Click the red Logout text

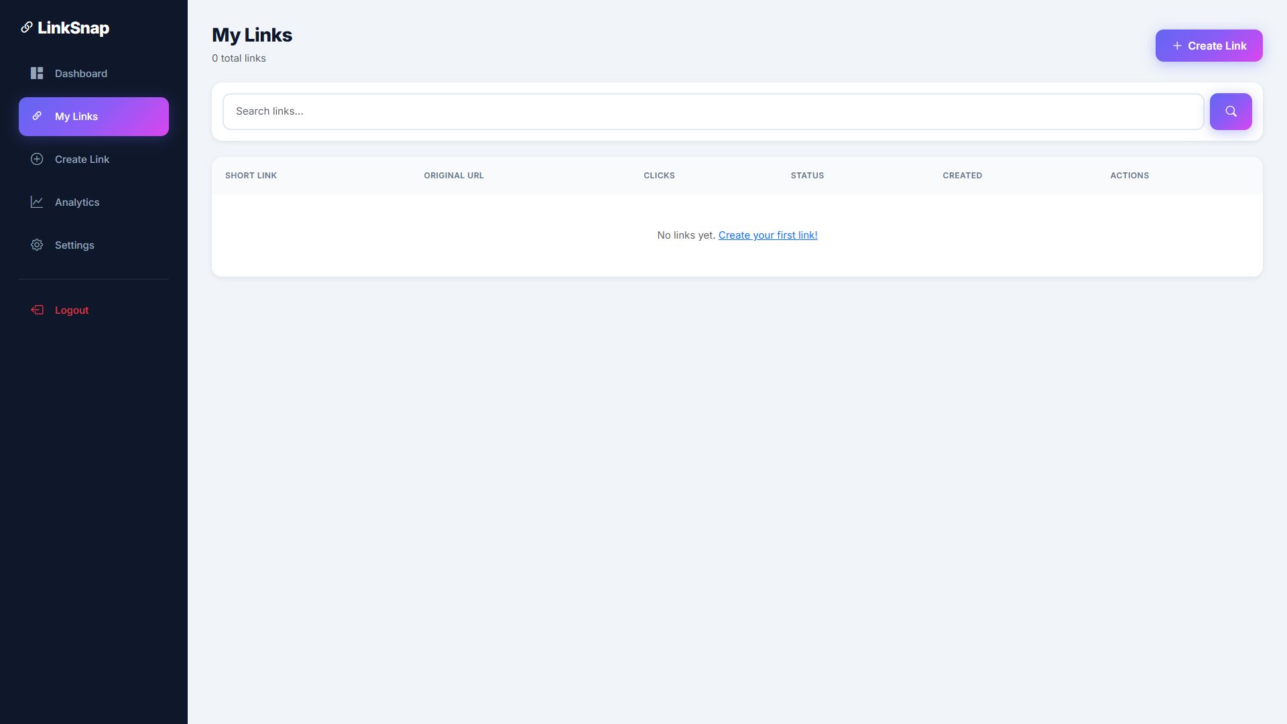click(72, 310)
